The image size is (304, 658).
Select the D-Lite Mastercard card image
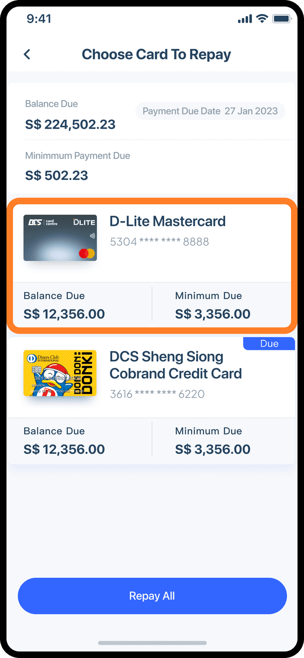60,238
